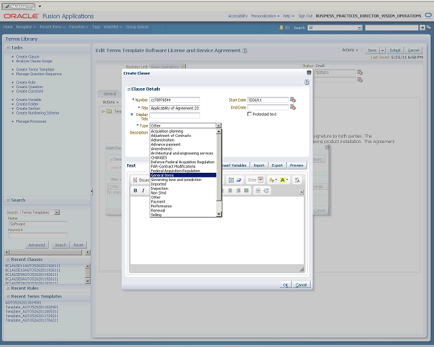Open the font Size dropdown
The width and height of the screenshot is (434, 347).
point(260,180)
